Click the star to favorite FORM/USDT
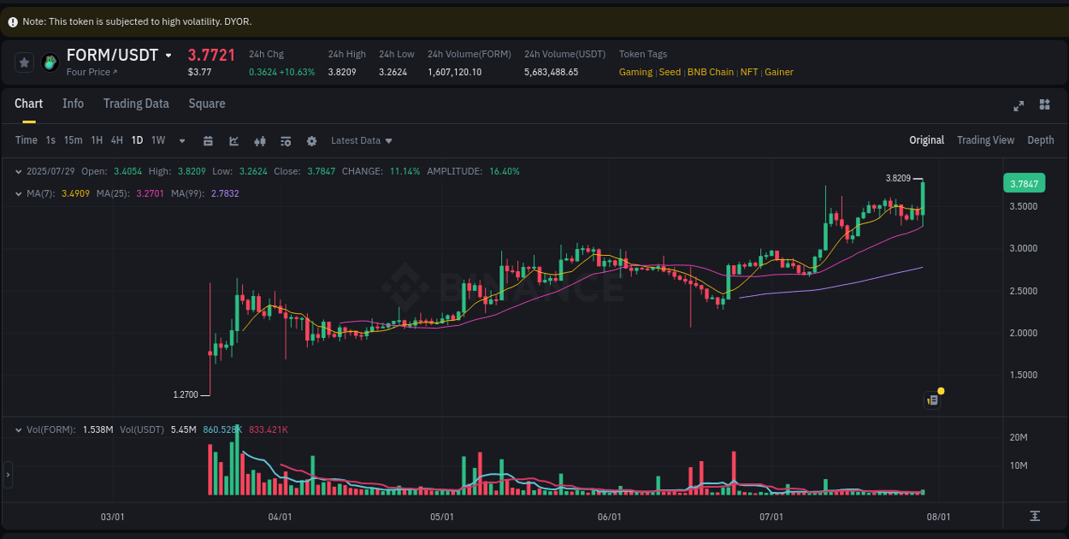Image resolution: width=1069 pixels, height=539 pixels. [x=24, y=62]
